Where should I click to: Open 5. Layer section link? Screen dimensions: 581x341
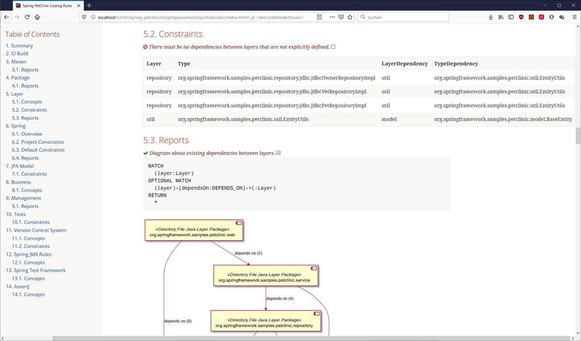15,94
